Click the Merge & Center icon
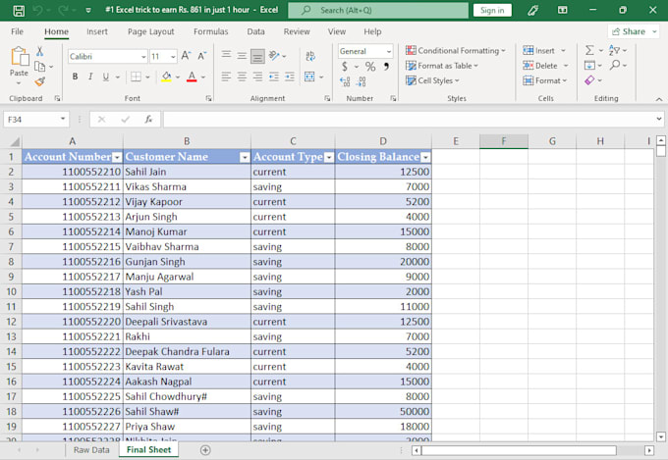The width and height of the screenshot is (668, 460). click(x=309, y=77)
